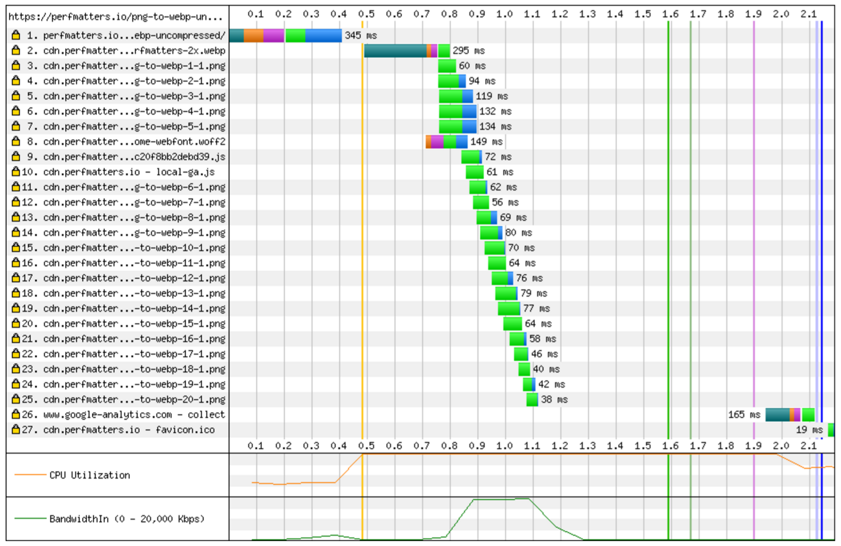The width and height of the screenshot is (841, 546).
Task: Click the green bar of request 16
Action: coord(497,263)
